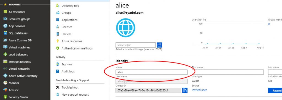Click the Monitor gauge icon

click(x=6, y=83)
